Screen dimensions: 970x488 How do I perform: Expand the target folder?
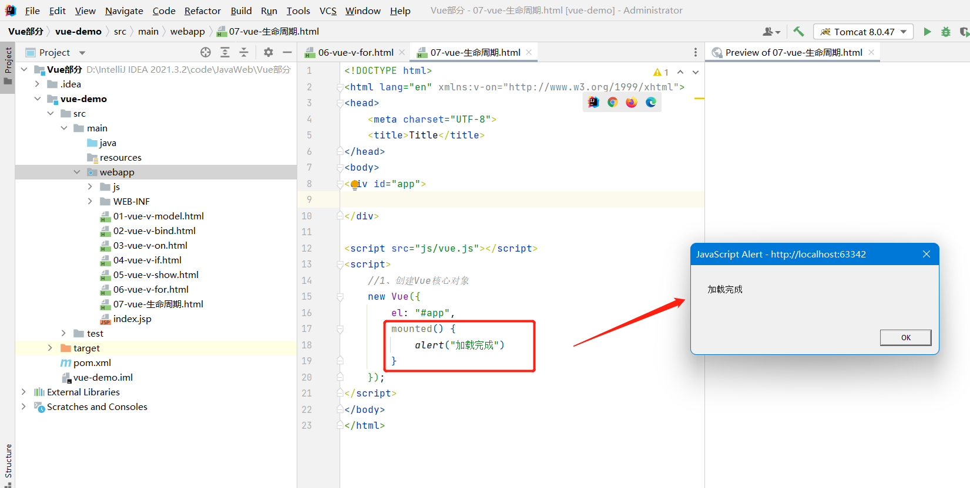tap(51, 348)
